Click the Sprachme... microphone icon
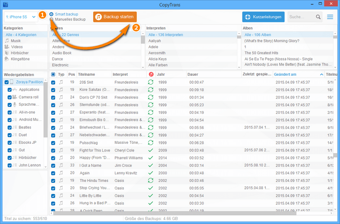 click(x=14, y=104)
